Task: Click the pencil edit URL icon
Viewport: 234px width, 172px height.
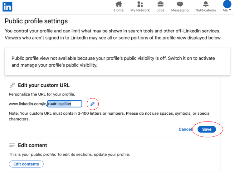Action: [93, 104]
